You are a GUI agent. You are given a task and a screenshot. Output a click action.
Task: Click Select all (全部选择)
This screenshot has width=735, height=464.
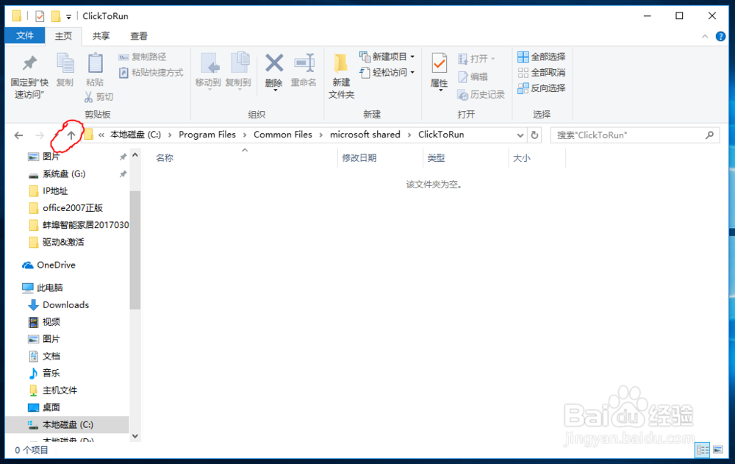[542, 57]
